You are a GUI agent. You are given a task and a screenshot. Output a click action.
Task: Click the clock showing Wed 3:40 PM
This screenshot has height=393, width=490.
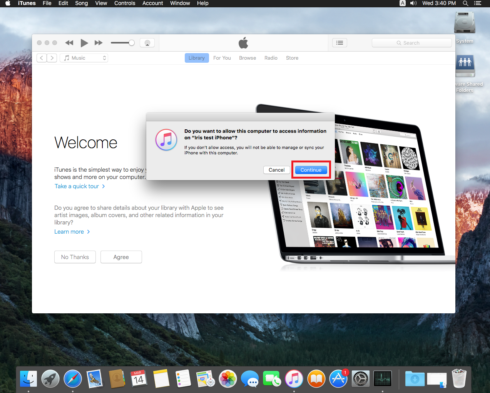click(x=439, y=3)
